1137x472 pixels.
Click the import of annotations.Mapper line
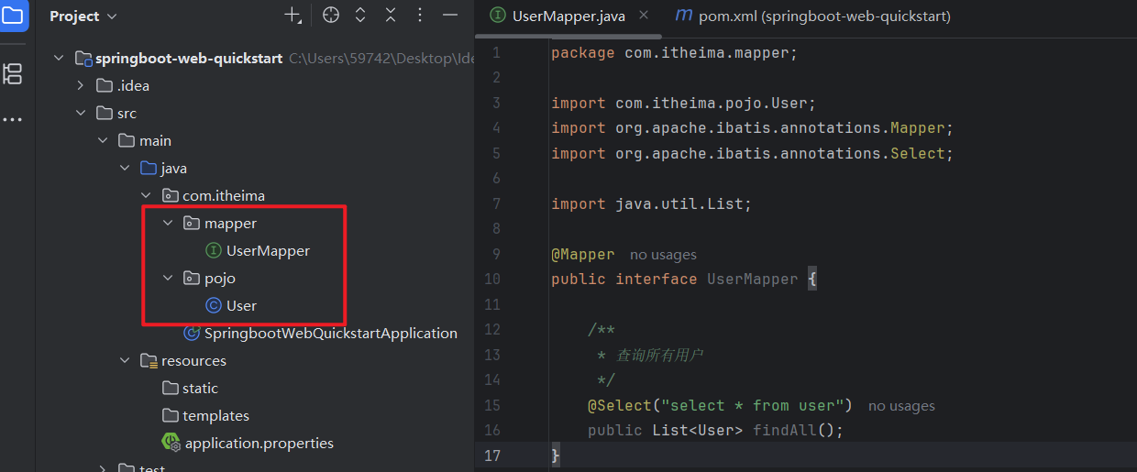tap(753, 128)
